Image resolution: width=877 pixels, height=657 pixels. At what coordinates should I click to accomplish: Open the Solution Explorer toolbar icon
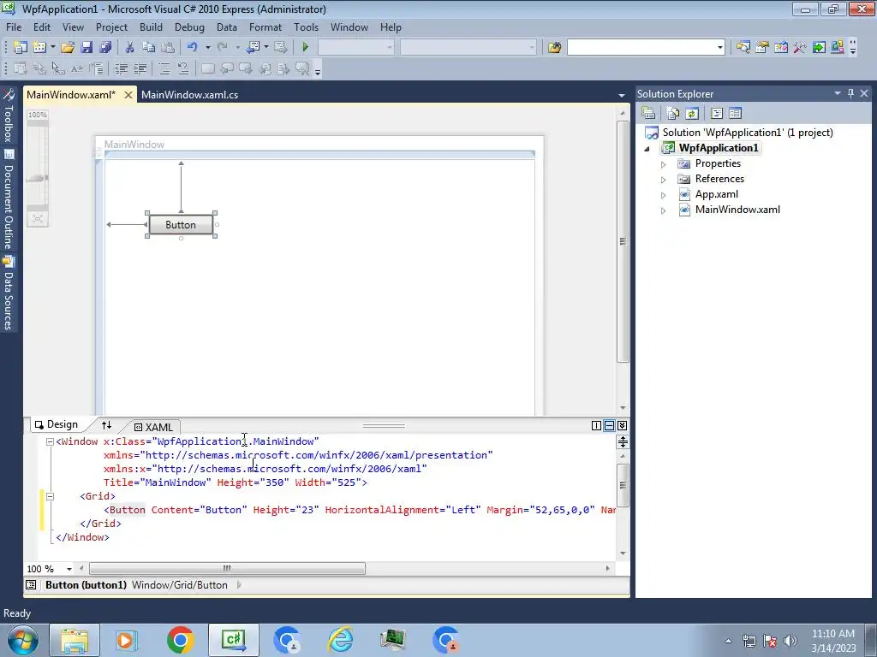point(743,48)
